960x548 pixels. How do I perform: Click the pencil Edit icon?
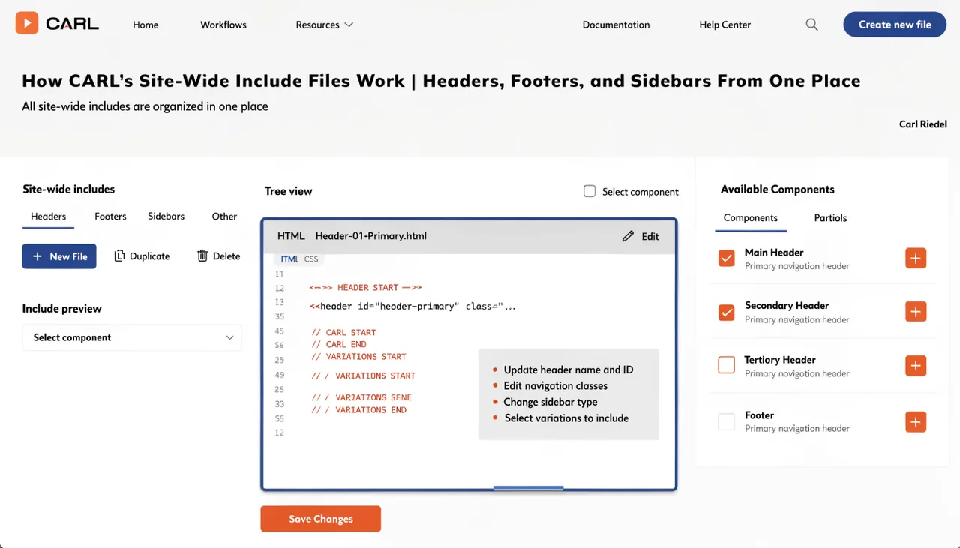[628, 236]
